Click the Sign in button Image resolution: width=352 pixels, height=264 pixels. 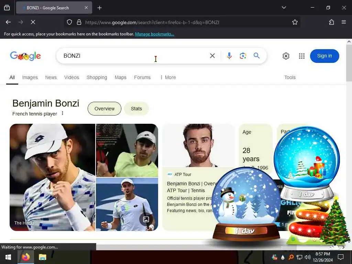click(x=324, y=56)
